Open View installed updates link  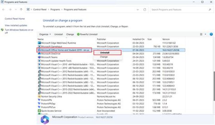(16, 25)
